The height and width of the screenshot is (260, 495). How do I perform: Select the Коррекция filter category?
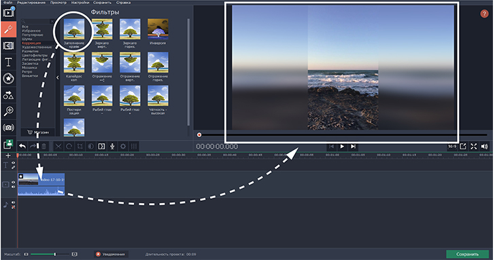(x=31, y=43)
